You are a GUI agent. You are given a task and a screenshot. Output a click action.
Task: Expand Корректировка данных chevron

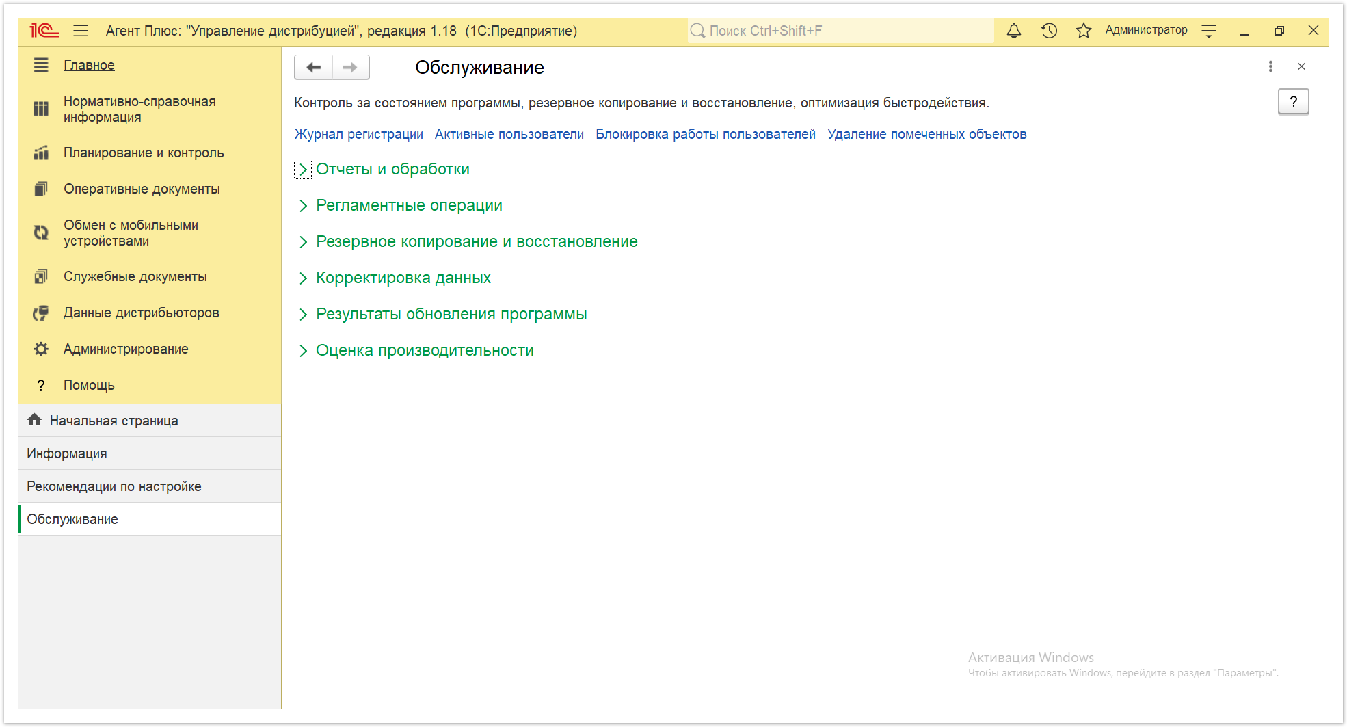click(x=303, y=278)
